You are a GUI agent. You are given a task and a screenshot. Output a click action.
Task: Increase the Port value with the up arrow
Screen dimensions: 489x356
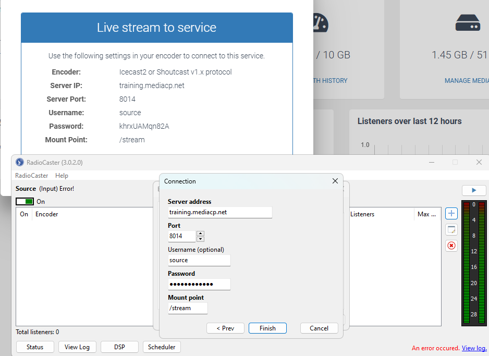pyautogui.click(x=201, y=233)
